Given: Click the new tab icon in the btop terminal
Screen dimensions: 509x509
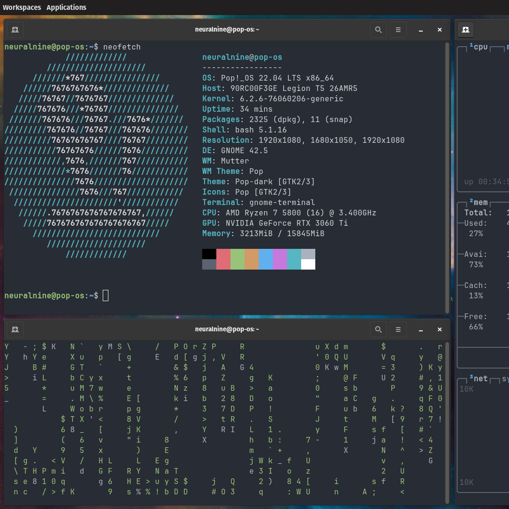Looking at the screenshot, I should 466,30.
